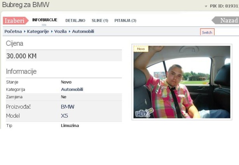This screenshot has height=165, width=239.
Task: Open the listing photo thumbnail
Action: (182, 82)
